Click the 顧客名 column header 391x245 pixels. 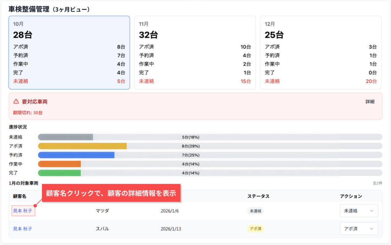click(x=19, y=196)
